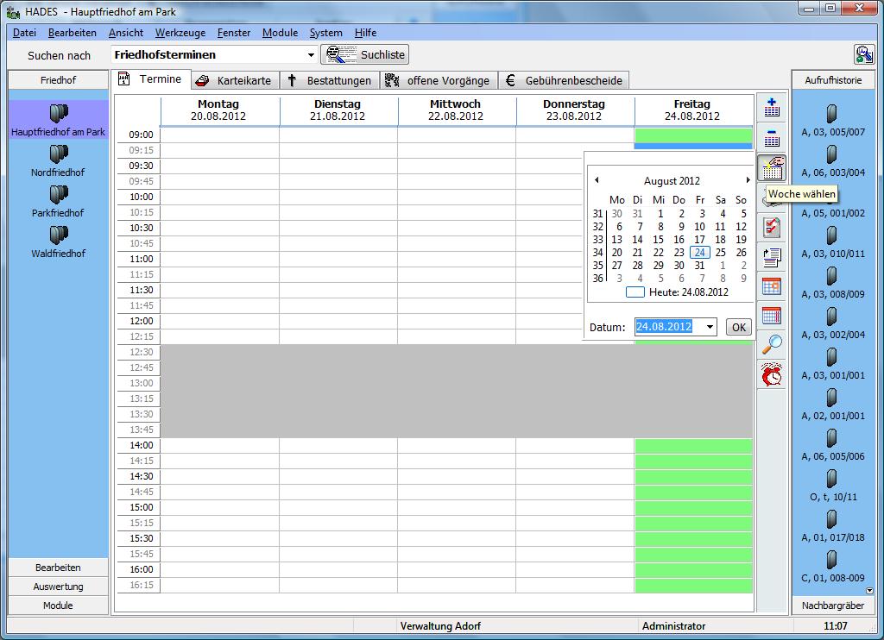The height and width of the screenshot is (640, 884).
Task: Open history grave A, 03, 008/009
Action: (833, 283)
